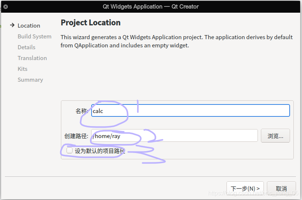The height and width of the screenshot is (200, 302).
Task: Click the Project Location heading
Action: [x=90, y=23]
